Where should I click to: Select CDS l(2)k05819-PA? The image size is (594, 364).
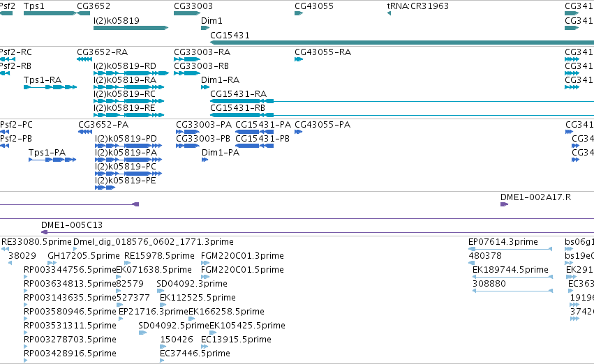(128, 160)
